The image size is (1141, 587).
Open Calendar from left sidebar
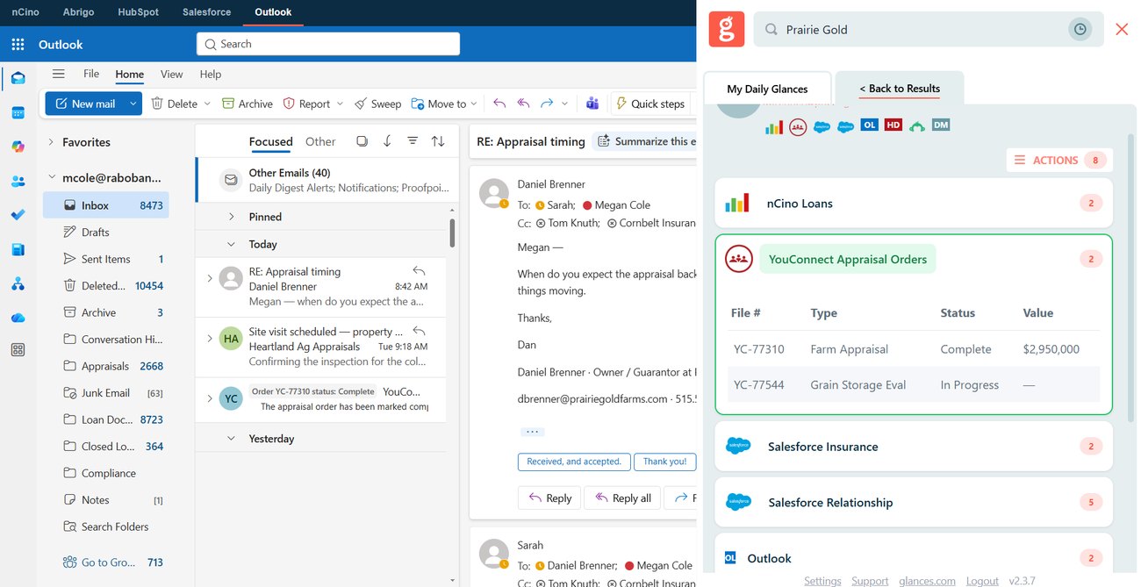[x=18, y=112]
